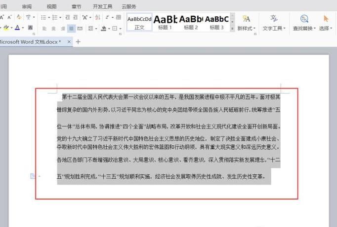Select the Microsoft Word 文档.docx document tab
337x227 pixels.
click(30, 42)
